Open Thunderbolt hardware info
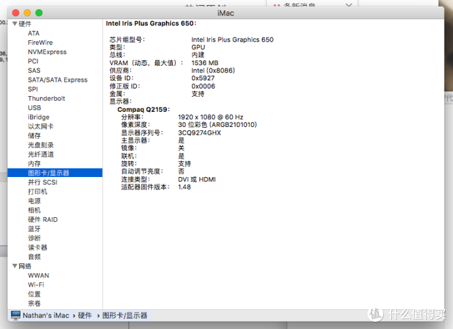 pyautogui.click(x=46, y=98)
